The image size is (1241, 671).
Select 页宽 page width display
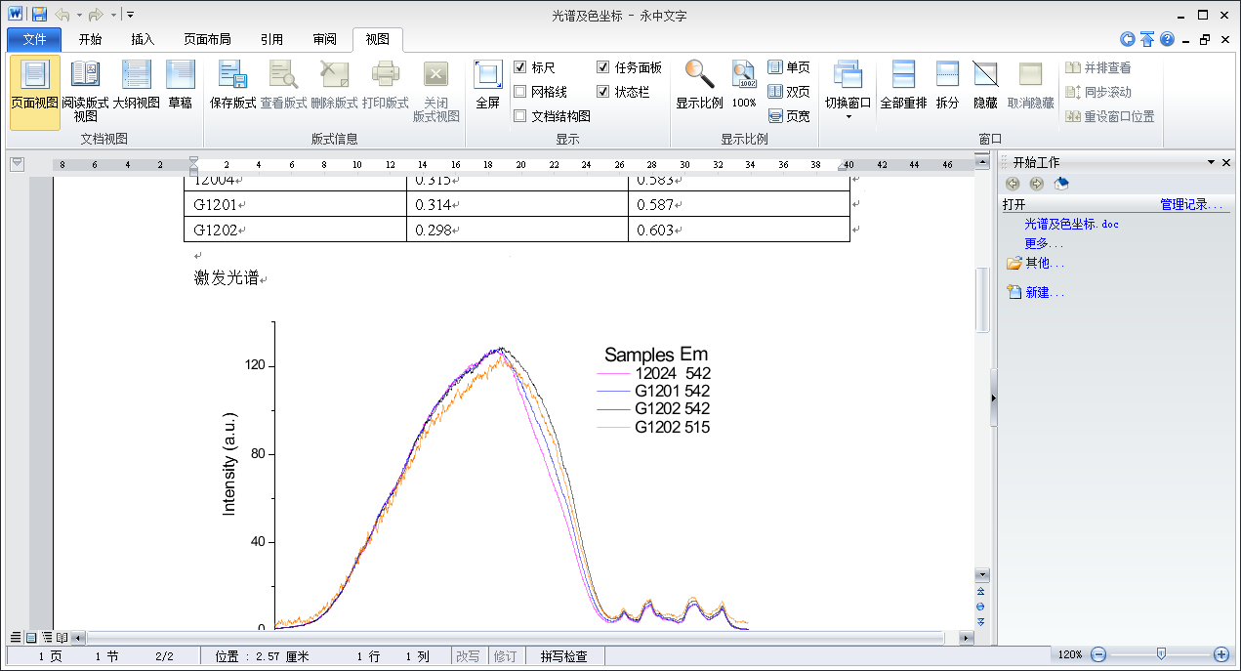click(789, 115)
